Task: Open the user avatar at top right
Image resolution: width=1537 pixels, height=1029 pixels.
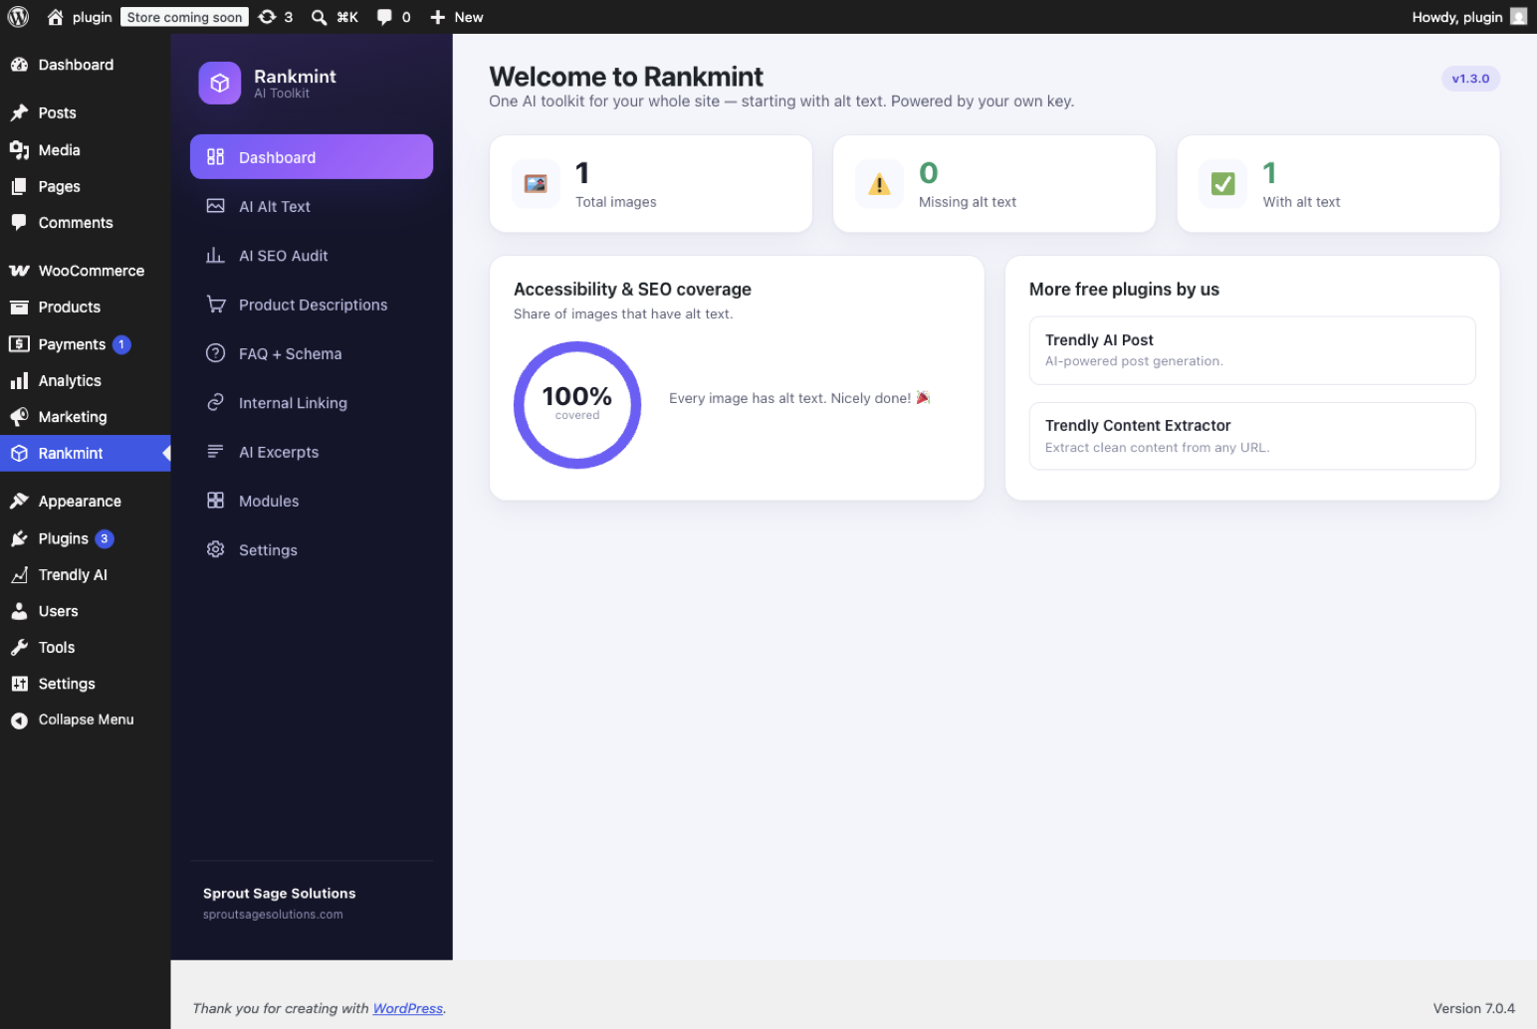Action: pos(1518,17)
